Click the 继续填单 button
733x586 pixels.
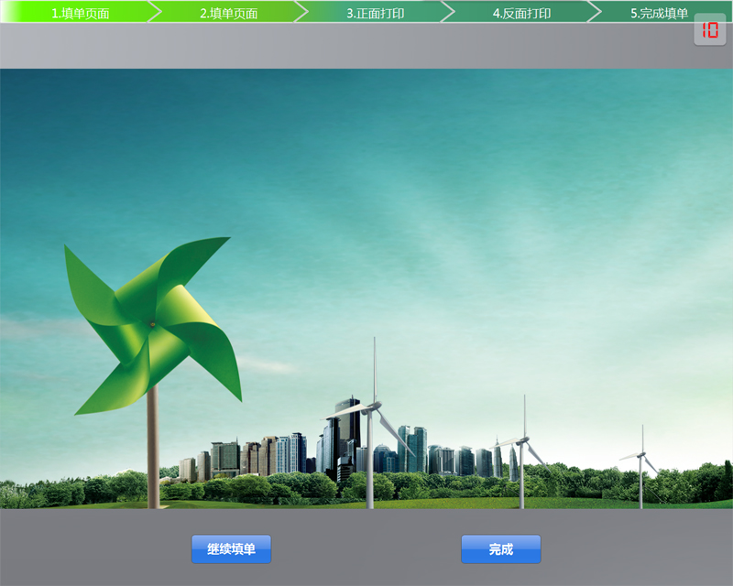(231, 549)
